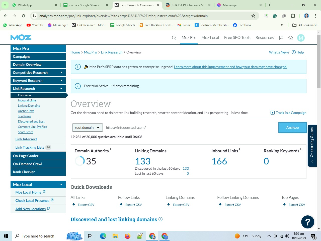Click the Domain Authority info icon
321x241 pixels.
pyautogui.click(x=111, y=150)
